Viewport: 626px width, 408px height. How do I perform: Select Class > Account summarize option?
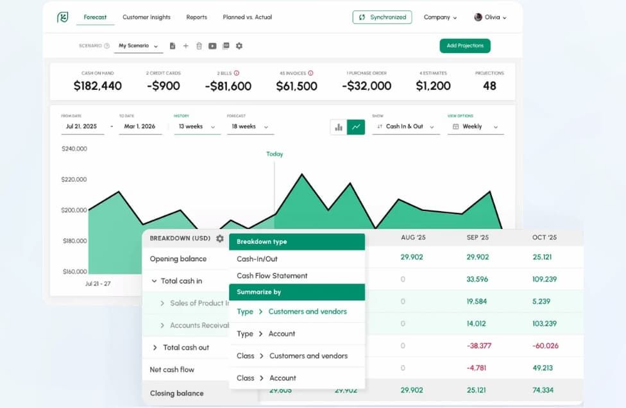(x=296, y=378)
